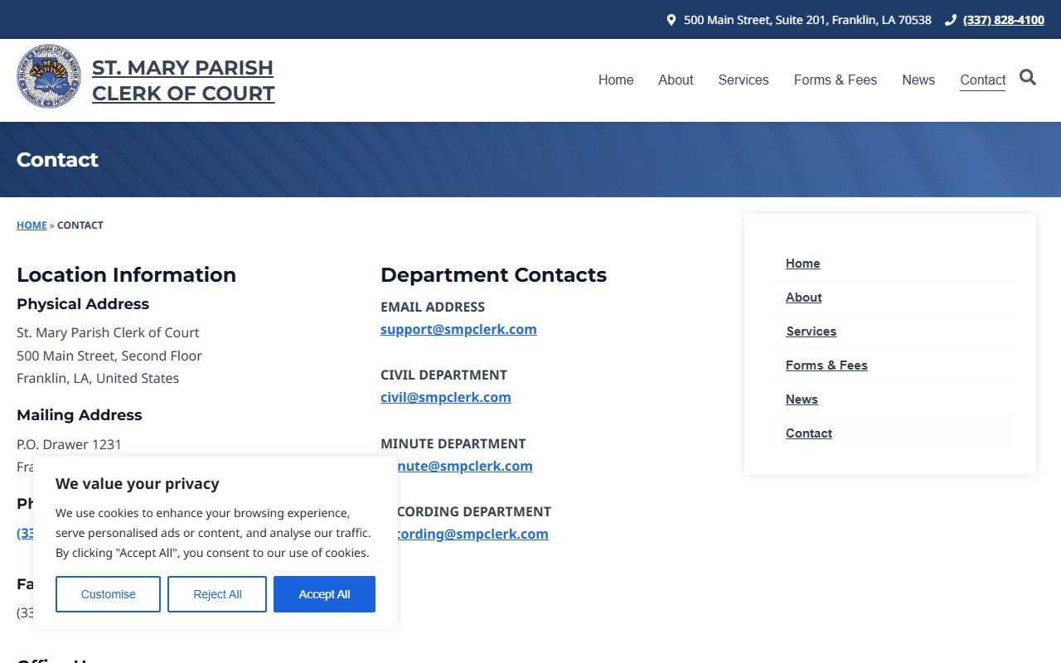This screenshot has height=663, width=1061.
Task: Click the We value your privacy heading
Action: pos(138,484)
